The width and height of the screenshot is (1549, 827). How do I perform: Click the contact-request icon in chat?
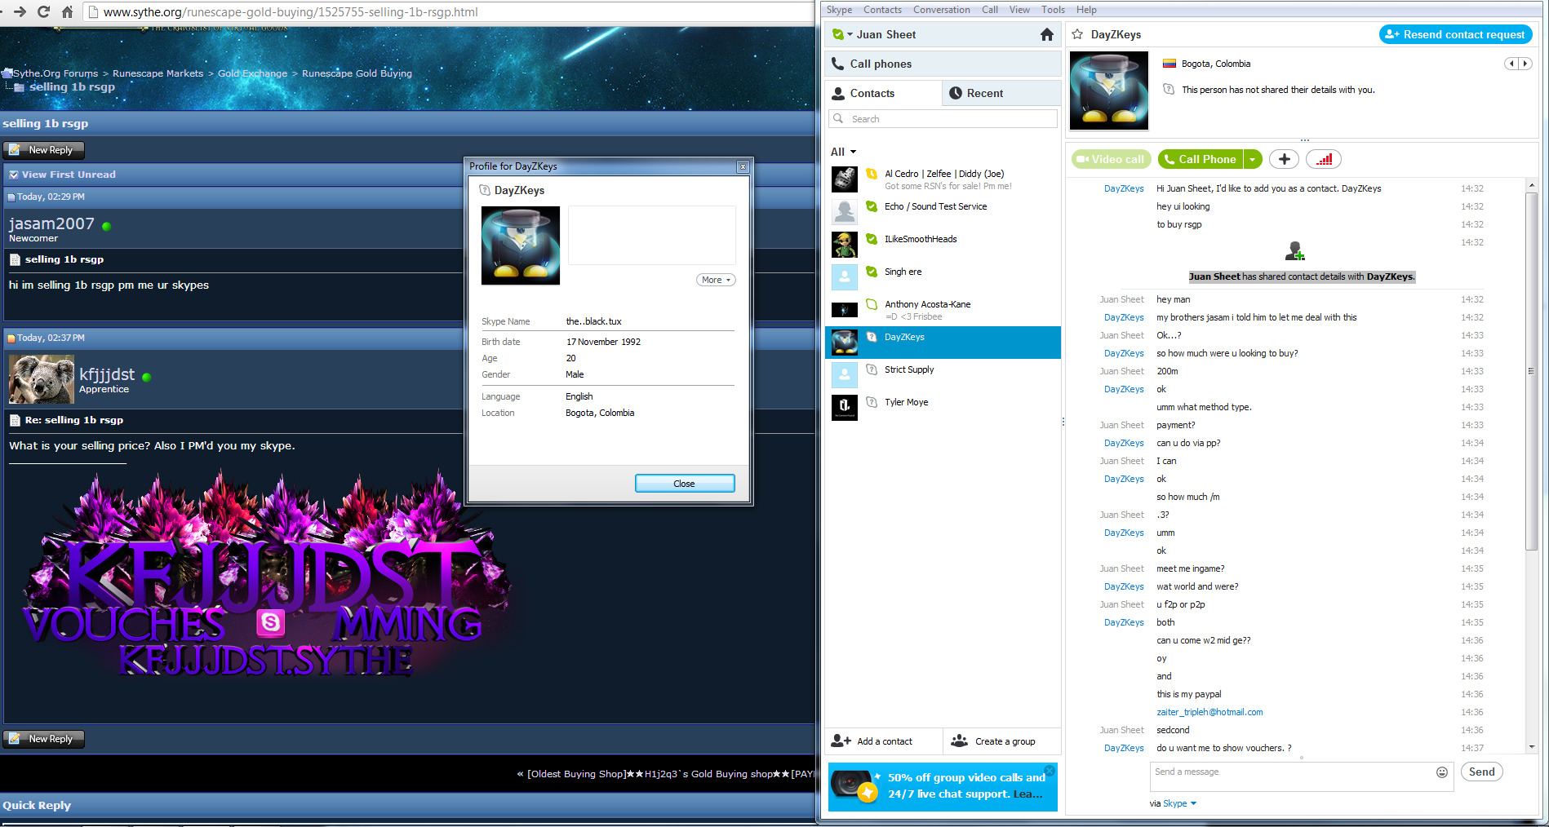click(x=1295, y=250)
